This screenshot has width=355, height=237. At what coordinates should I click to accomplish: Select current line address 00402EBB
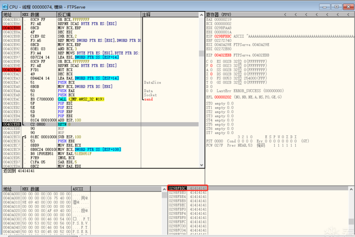pos(12,124)
